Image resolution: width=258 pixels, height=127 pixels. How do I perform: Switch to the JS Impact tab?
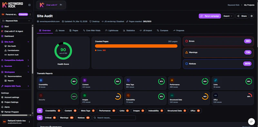click(146, 31)
